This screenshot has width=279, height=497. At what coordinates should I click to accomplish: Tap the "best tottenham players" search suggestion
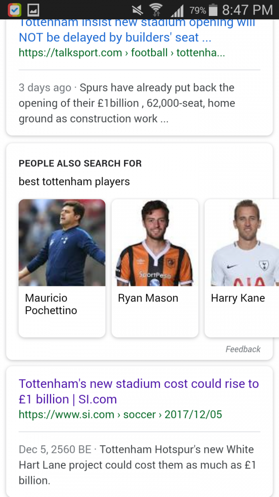click(x=74, y=182)
